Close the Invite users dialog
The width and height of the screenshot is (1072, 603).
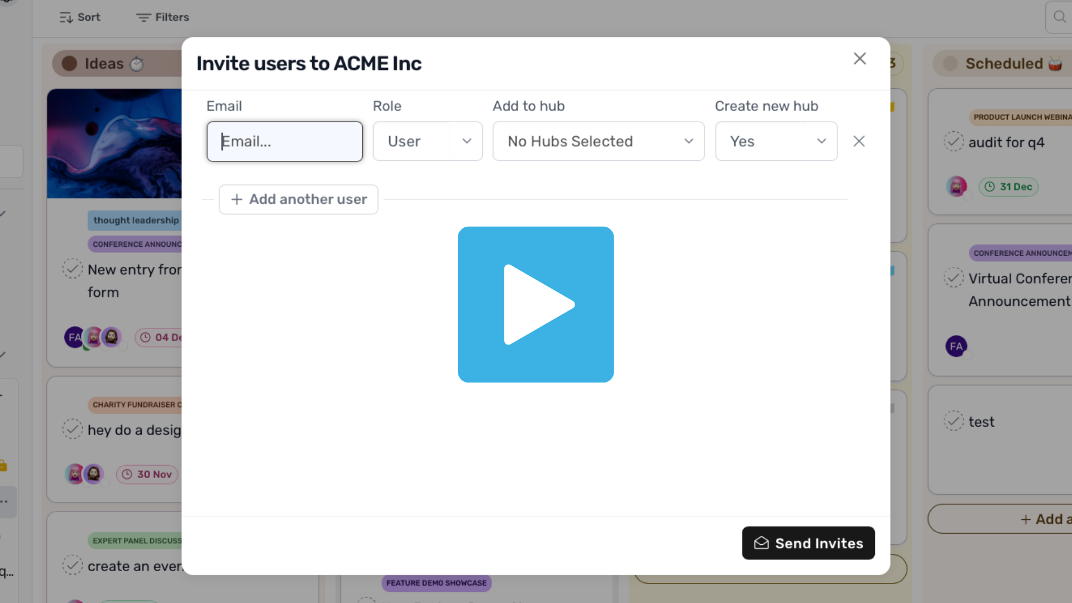(859, 59)
